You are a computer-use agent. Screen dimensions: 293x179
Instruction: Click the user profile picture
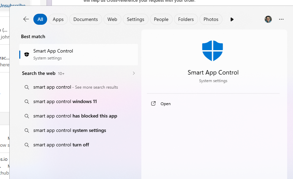pyautogui.click(x=268, y=19)
